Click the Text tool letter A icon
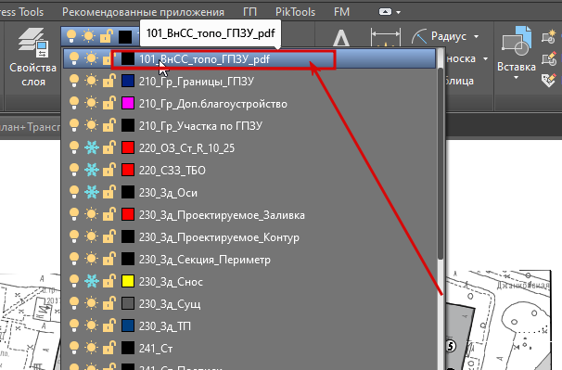The height and width of the screenshot is (370, 562). 341,38
